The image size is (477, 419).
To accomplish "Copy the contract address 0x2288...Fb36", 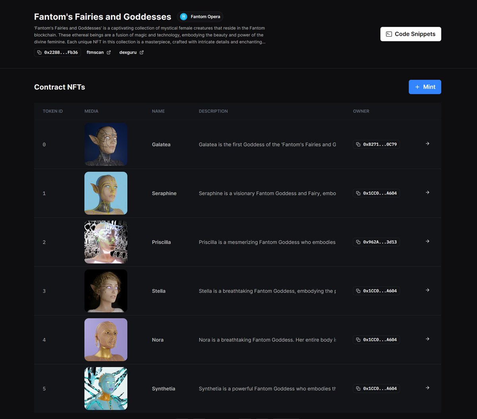I will 57,52.
